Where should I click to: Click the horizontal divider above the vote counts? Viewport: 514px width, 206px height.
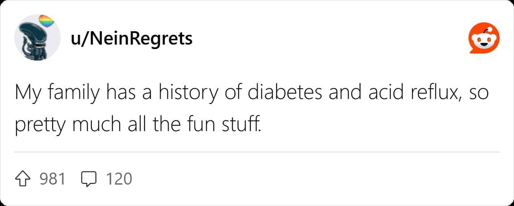[x=257, y=152]
